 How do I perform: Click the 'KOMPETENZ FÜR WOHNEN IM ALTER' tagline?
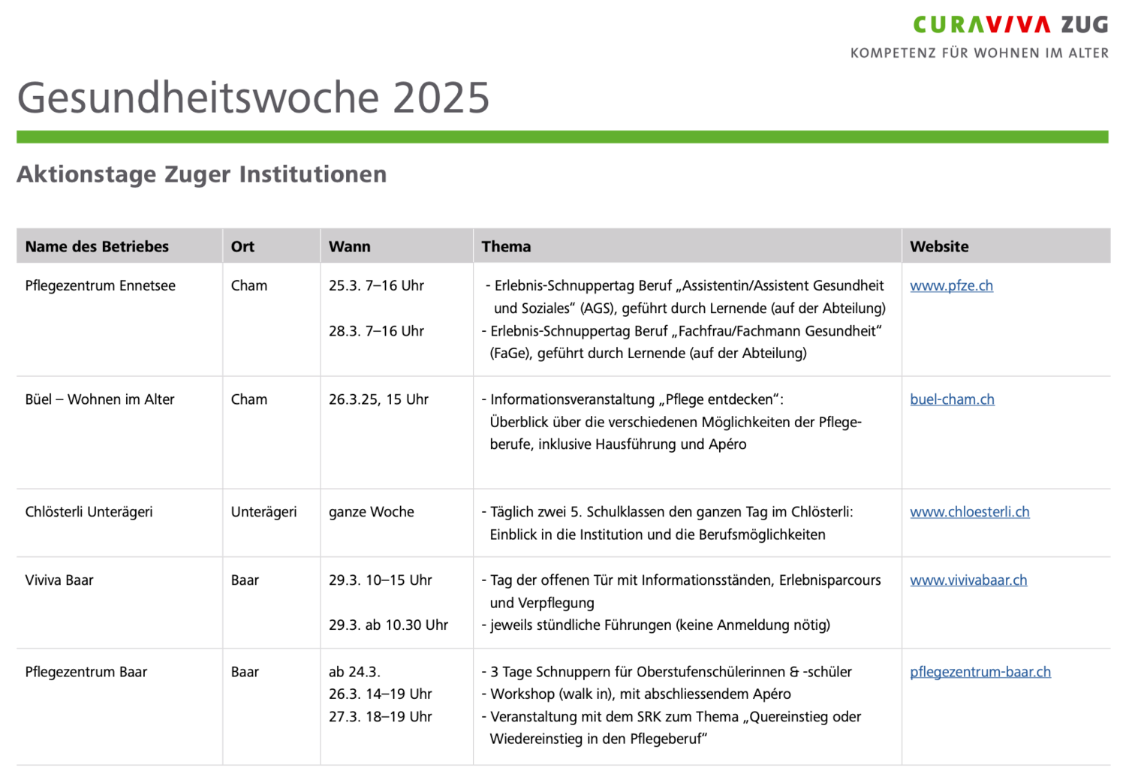coord(980,53)
